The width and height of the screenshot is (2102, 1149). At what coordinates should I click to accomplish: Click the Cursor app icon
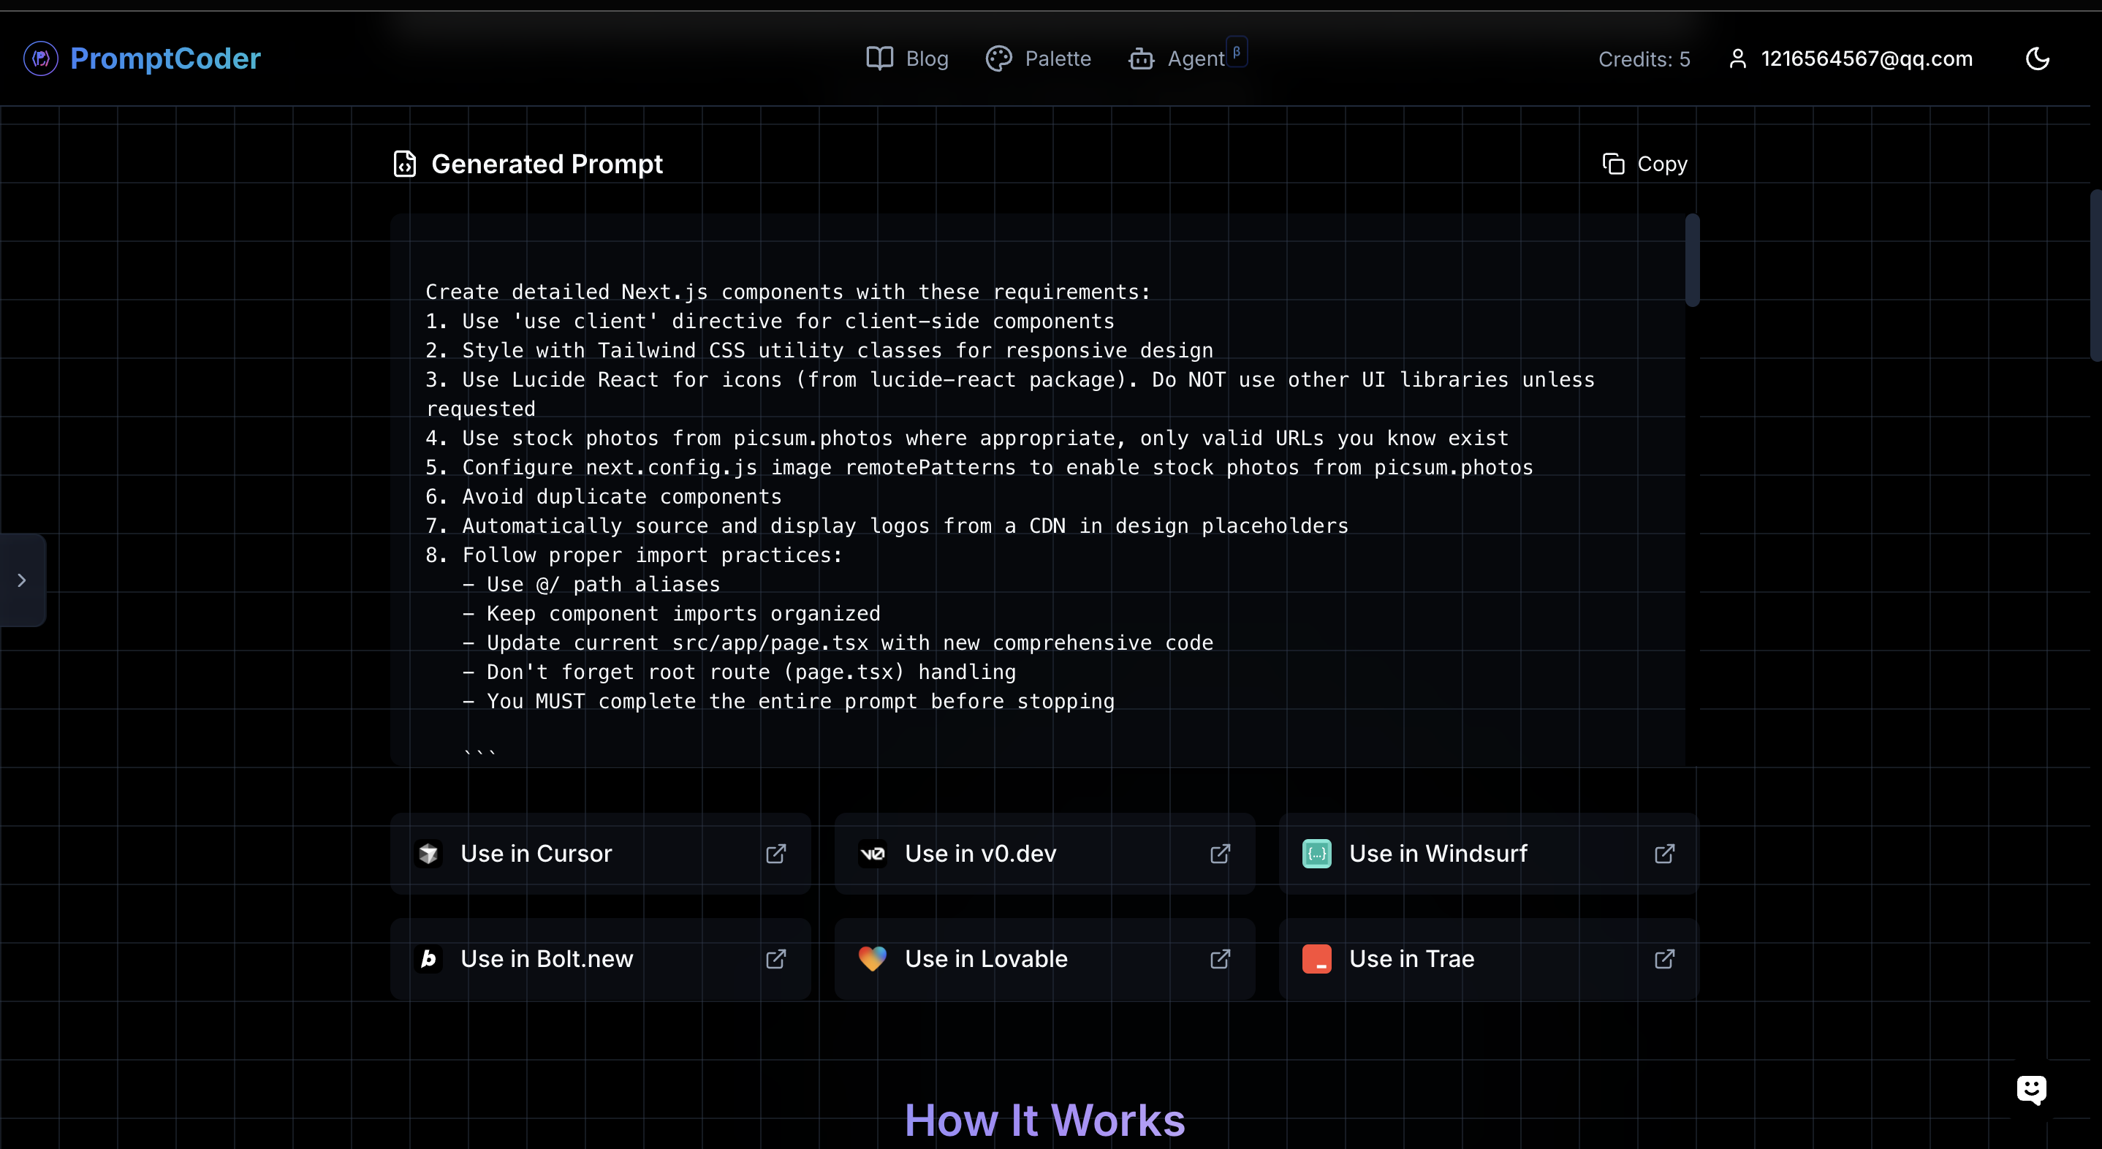click(428, 854)
